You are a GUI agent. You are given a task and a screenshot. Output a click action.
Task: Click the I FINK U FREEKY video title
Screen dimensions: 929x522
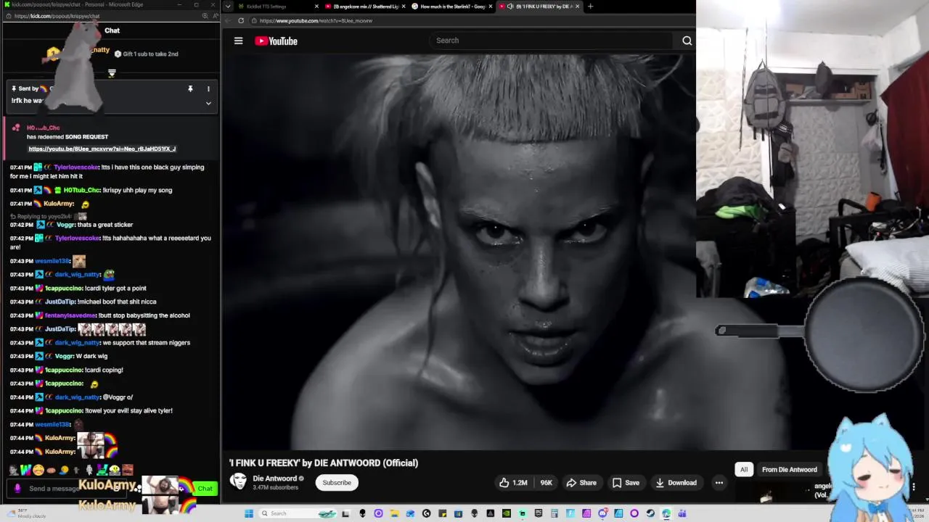pos(324,463)
